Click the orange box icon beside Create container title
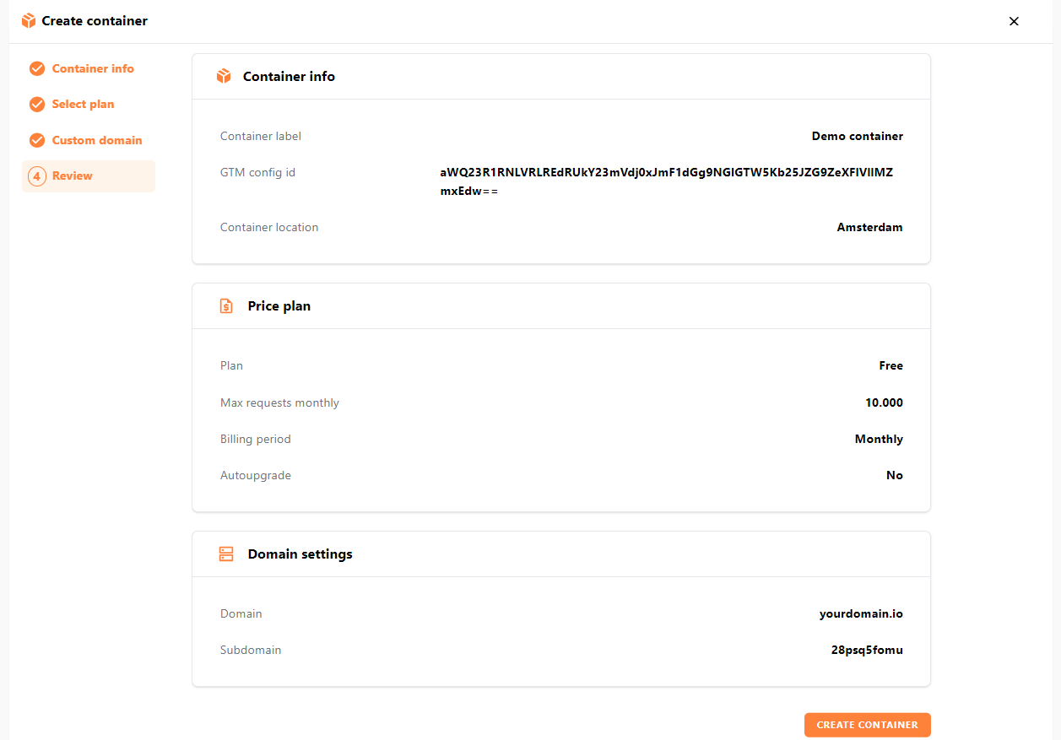1061x740 pixels. (29, 21)
